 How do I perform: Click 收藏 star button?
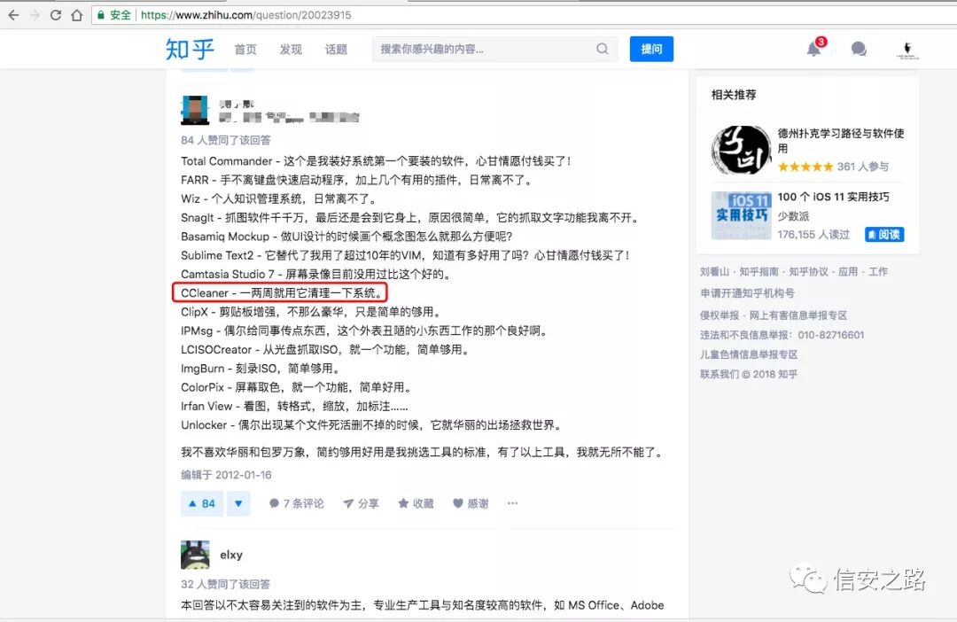click(x=416, y=503)
